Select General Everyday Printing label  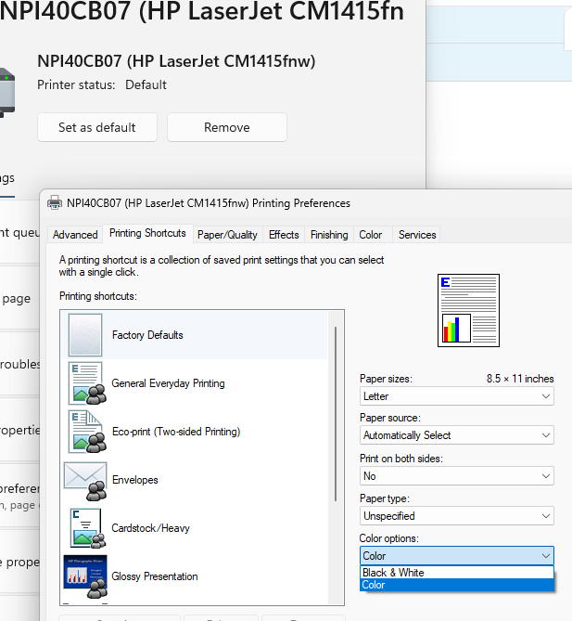[x=168, y=383]
